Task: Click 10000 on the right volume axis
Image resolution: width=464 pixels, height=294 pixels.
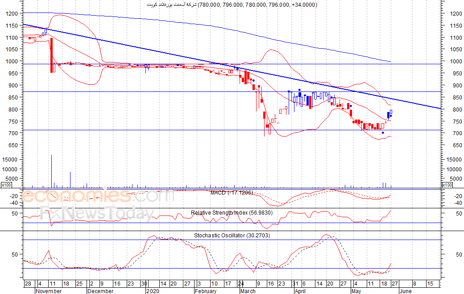Action: 454,169
